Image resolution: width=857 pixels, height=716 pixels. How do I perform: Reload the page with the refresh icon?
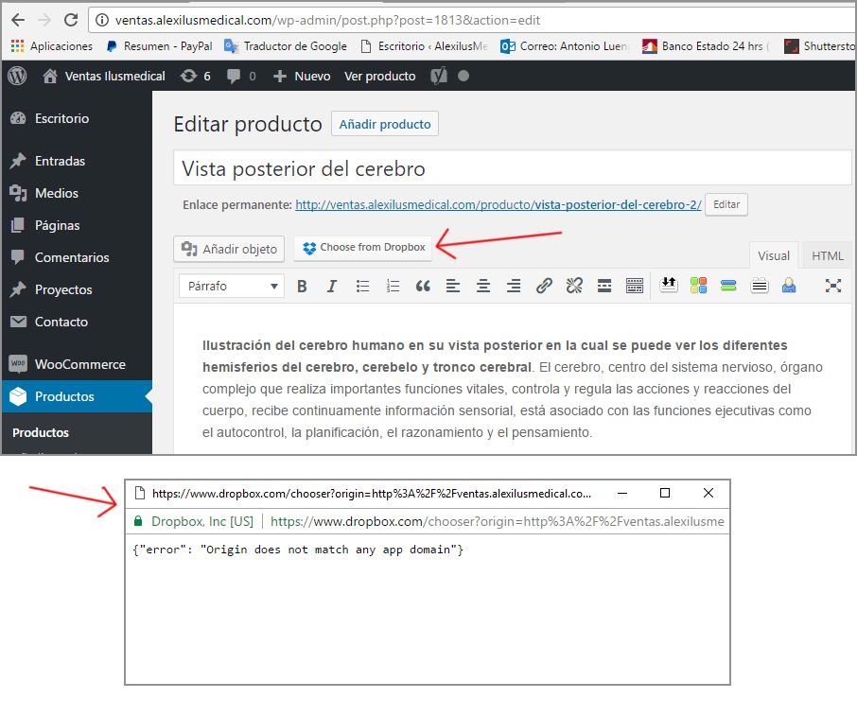[x=71, y=20]
